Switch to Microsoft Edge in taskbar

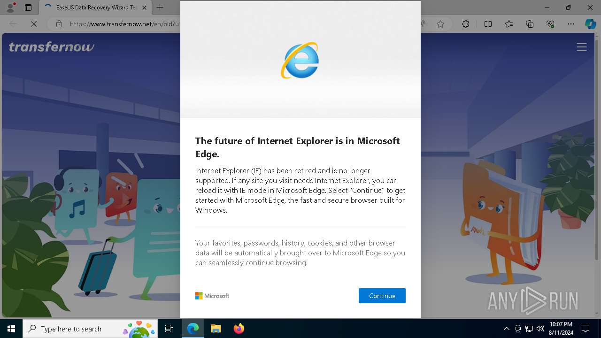[193, 329]
